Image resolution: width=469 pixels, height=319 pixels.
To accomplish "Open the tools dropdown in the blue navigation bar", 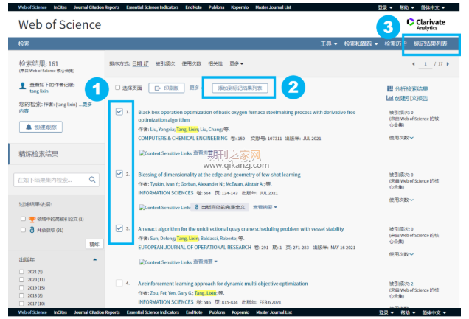I will (329, 44).
